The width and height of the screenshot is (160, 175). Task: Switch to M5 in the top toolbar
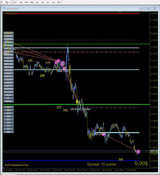coord(21,2)
